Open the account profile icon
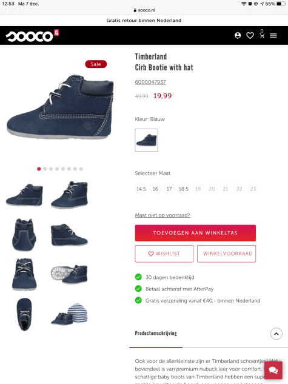This screenshot has width=288, height=384. [x=238, y=36]
